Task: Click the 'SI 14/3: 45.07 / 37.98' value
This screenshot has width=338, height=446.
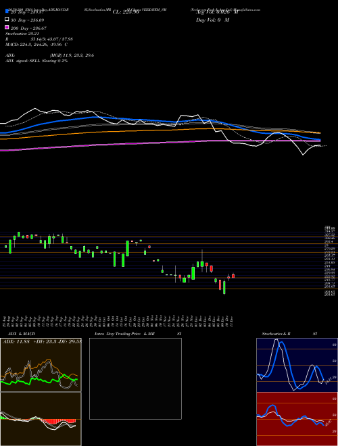Action: point(52,39)
